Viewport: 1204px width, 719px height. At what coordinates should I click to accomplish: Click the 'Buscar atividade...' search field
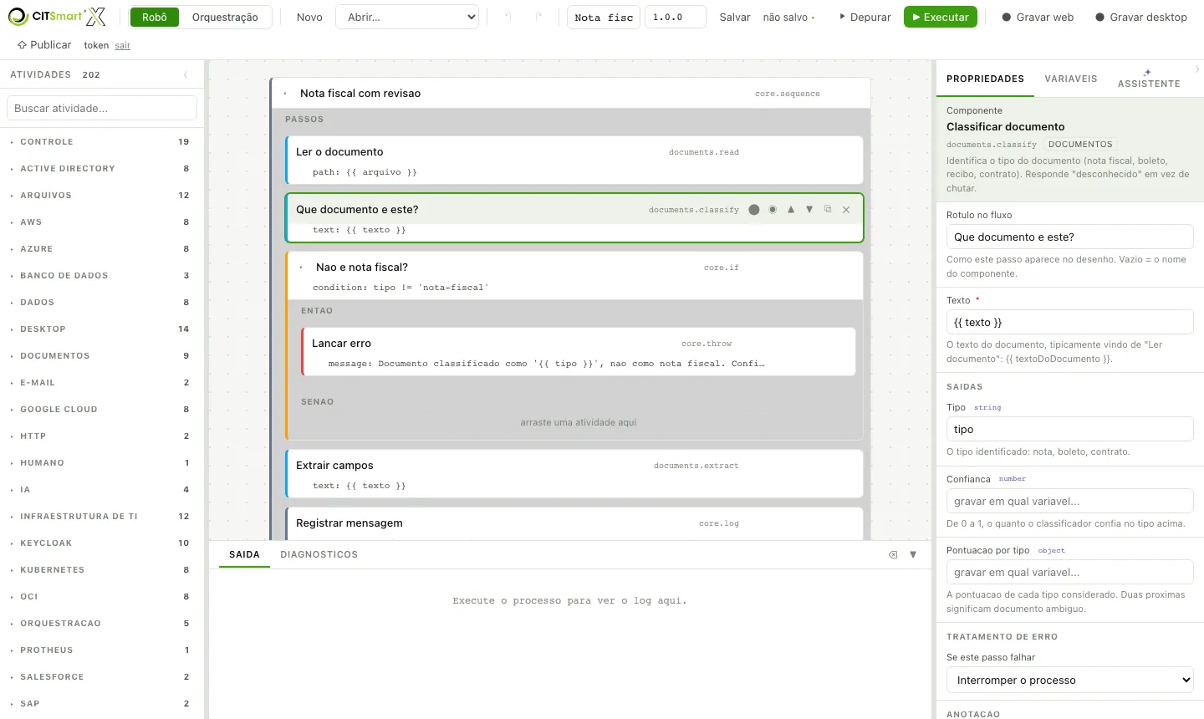[102, 108]
